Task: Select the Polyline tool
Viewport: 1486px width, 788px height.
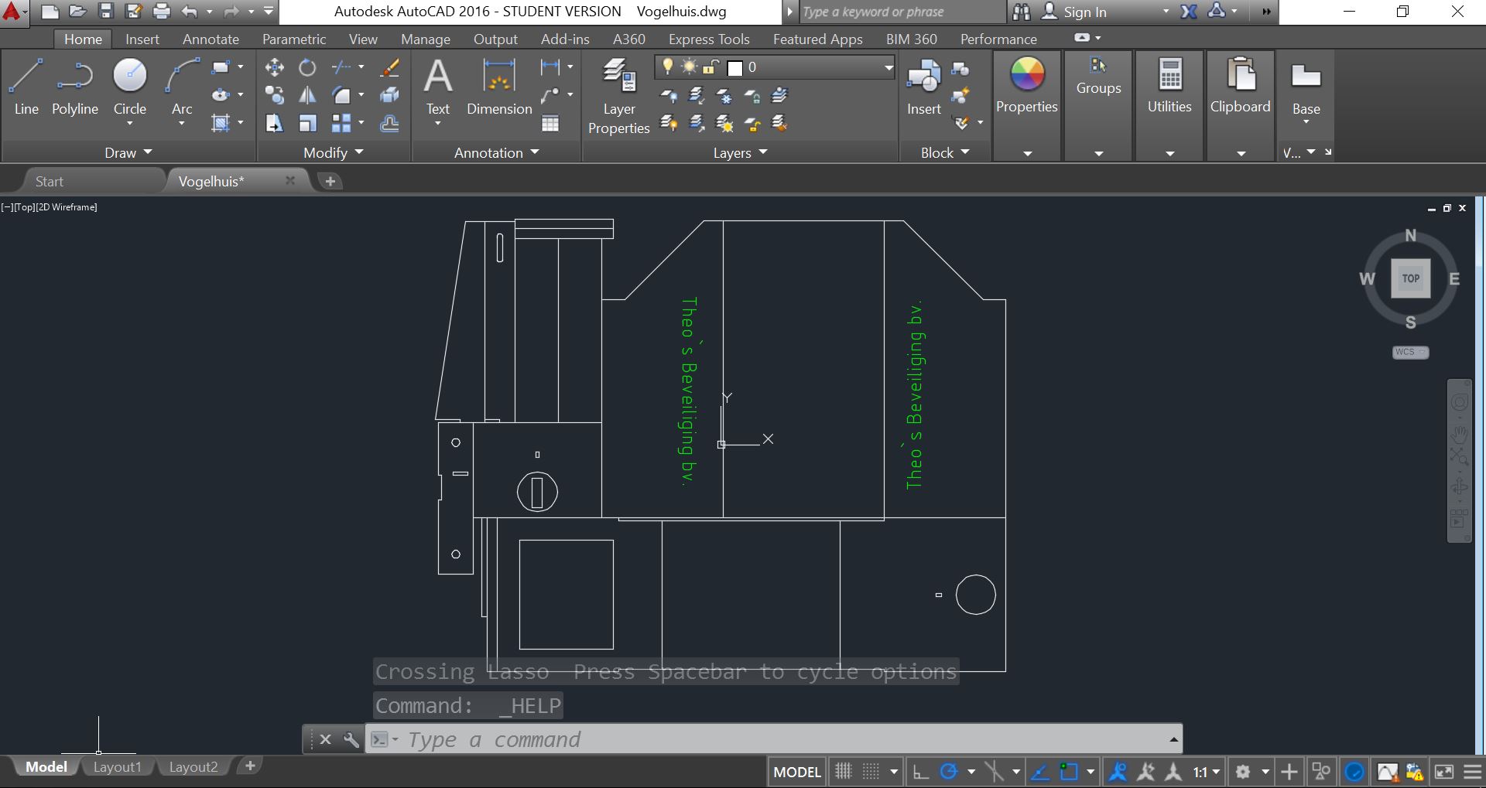Action: click(74, 87)
